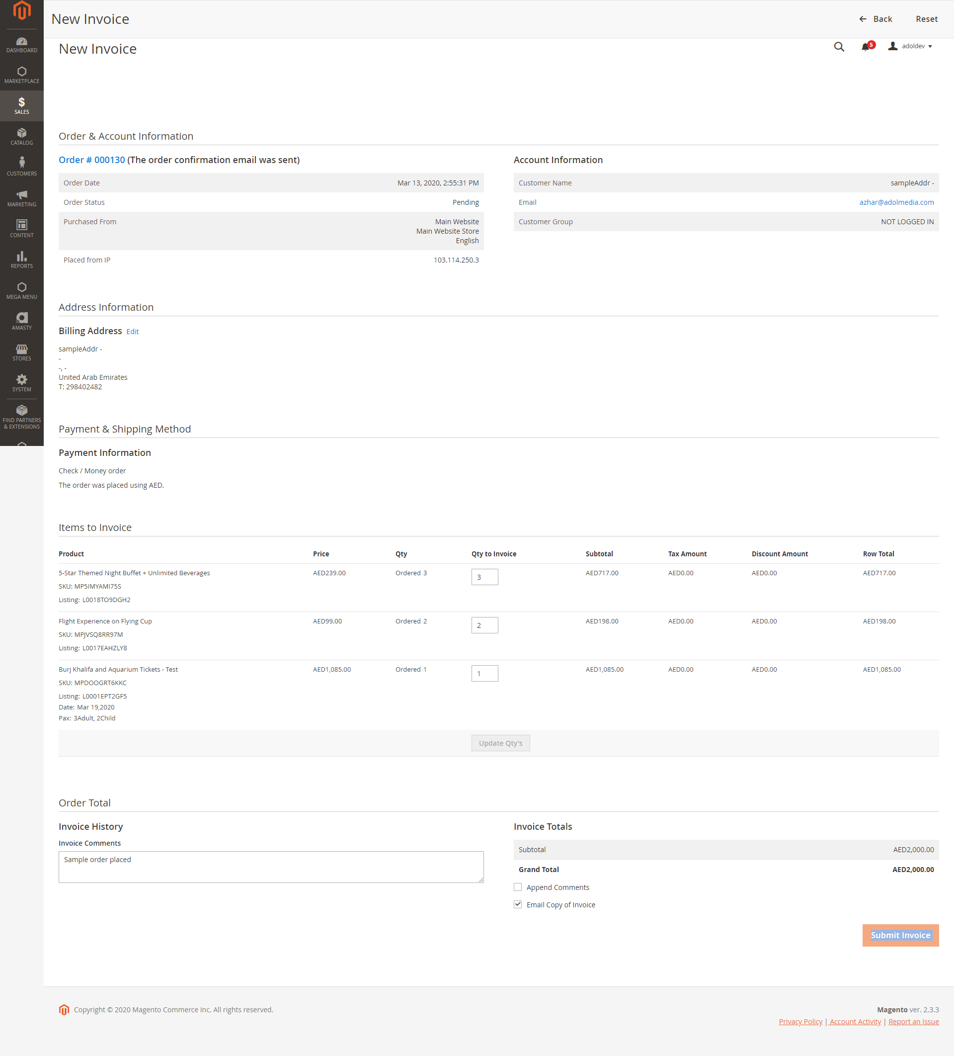Click the azhar@adolmedia.com email link

pos(896,202)
